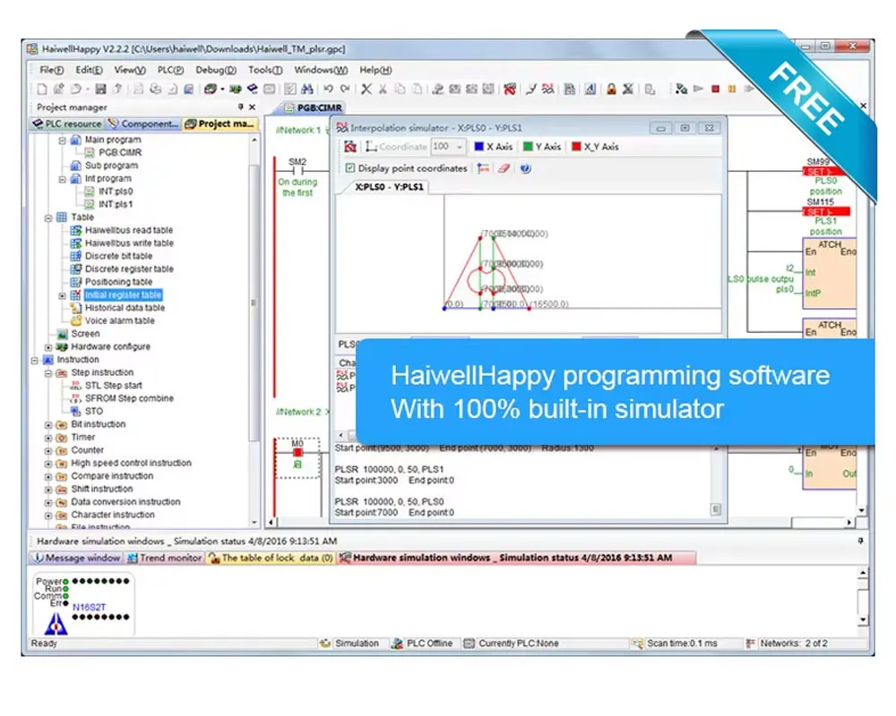The width and height of the screenshot is (896, 716).
Task: Click the Coordinate axes icon in simulator
Action: pyautogui.click(x=372, y=147)
